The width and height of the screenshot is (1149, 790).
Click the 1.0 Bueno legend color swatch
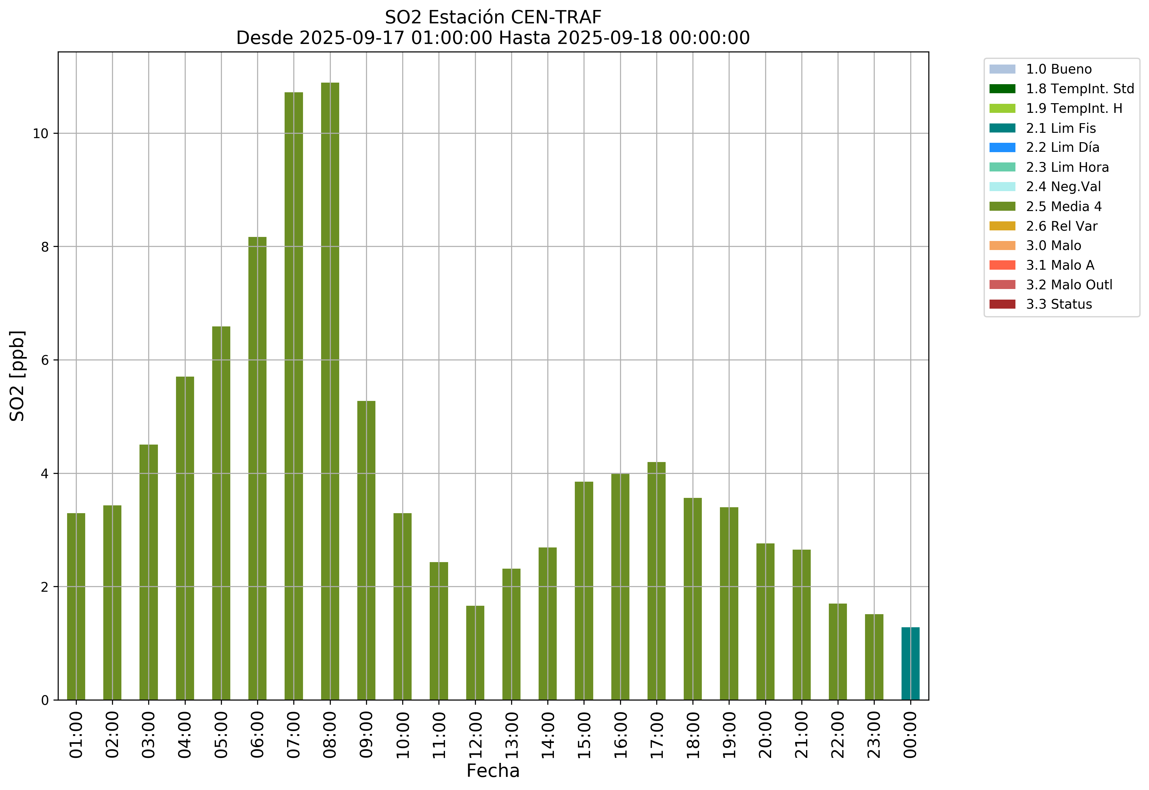tap(1002, 69)
